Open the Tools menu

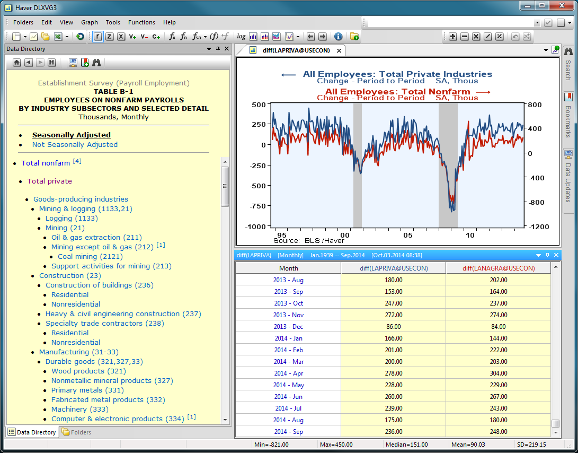113,22
